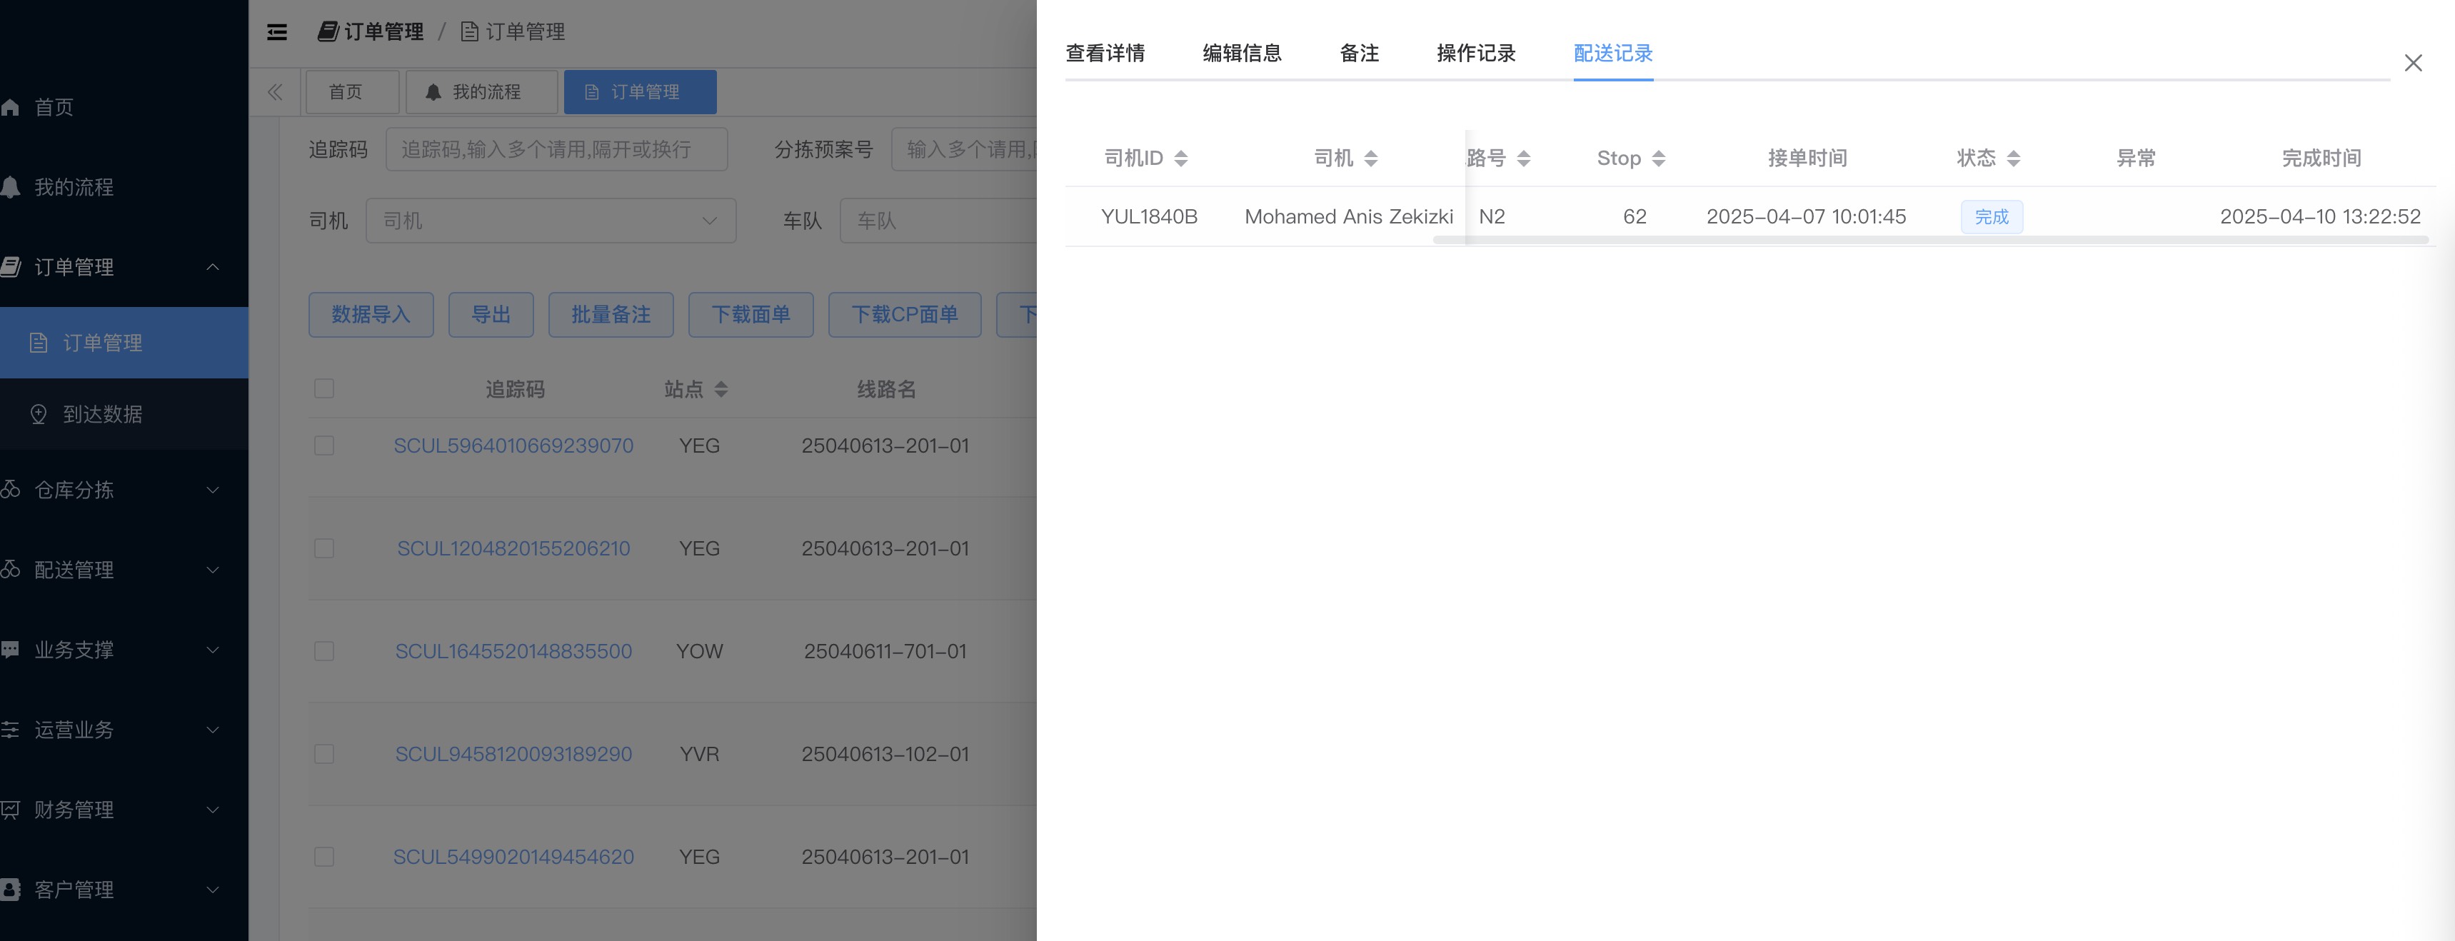Click the hamburger menu collapse icon

276,32
